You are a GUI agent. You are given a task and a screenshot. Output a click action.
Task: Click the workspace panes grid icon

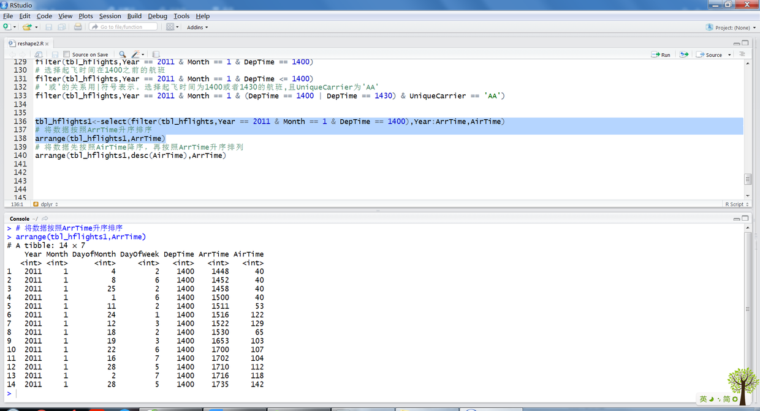pyautogui.click(x=170, y=27)
